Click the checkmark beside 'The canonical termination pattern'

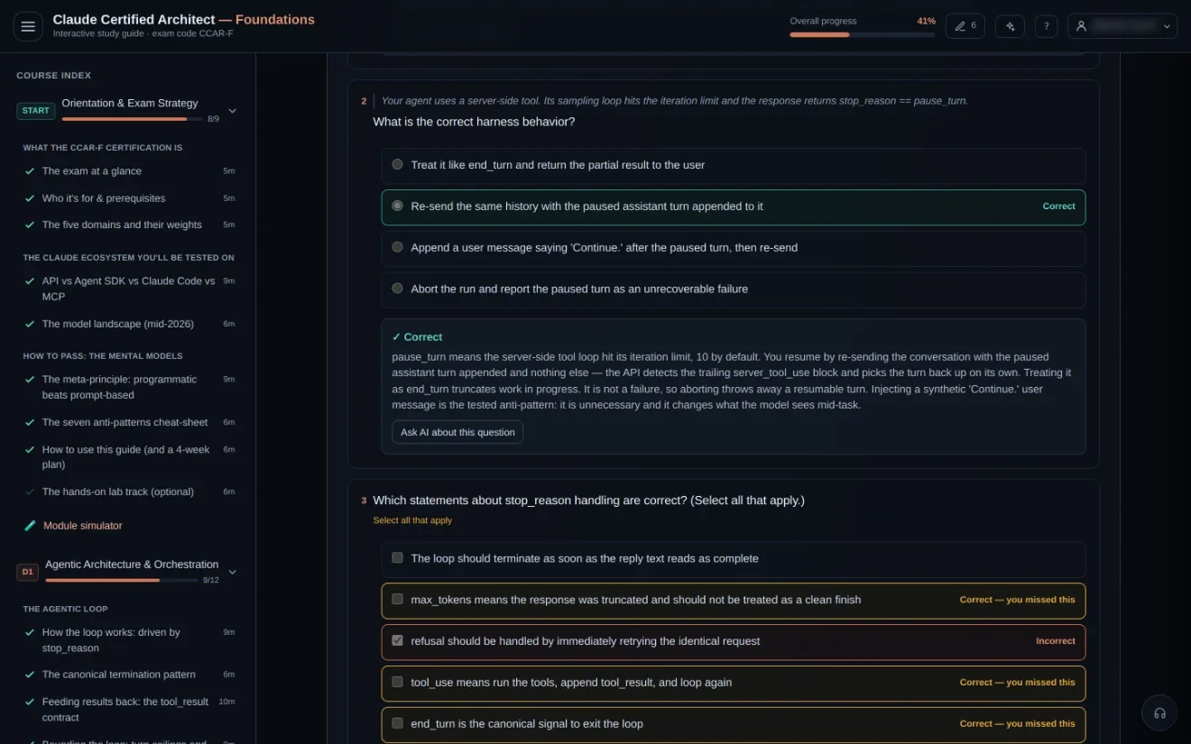[30, 675]
